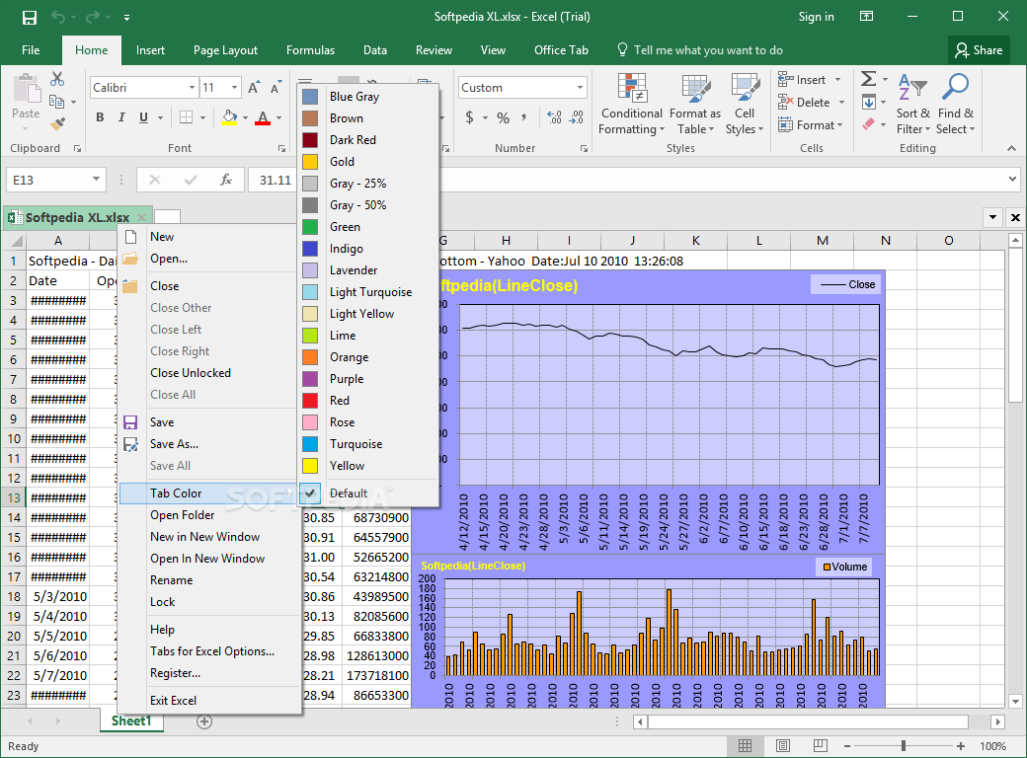
Task: Open the Insert cells dropdown arrow
Action: click(837, 80)
